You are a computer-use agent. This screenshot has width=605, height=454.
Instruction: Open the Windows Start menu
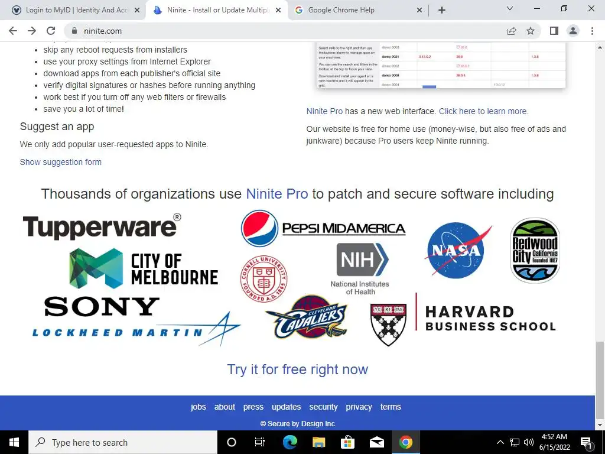pyautogui.click(x=14, y=442)
